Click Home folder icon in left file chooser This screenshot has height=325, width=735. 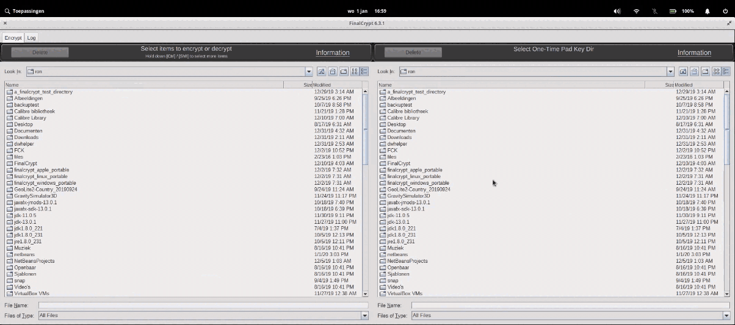tap(333, 71)
